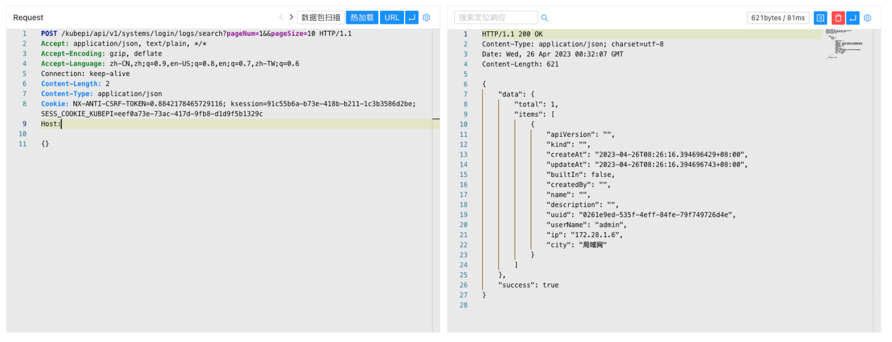Click the request body {} line

point(45,144)
